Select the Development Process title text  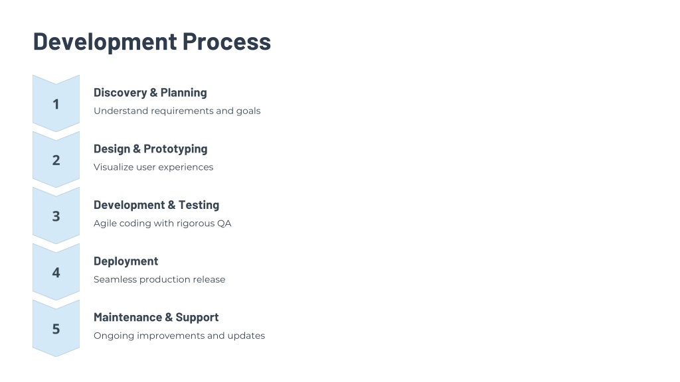pyautogui.click(x=152, y=42)
